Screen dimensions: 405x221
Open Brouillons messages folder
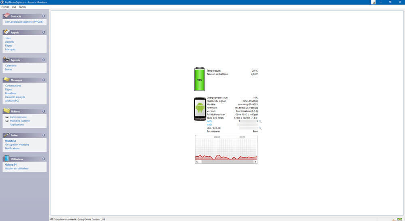pos(11,93)
